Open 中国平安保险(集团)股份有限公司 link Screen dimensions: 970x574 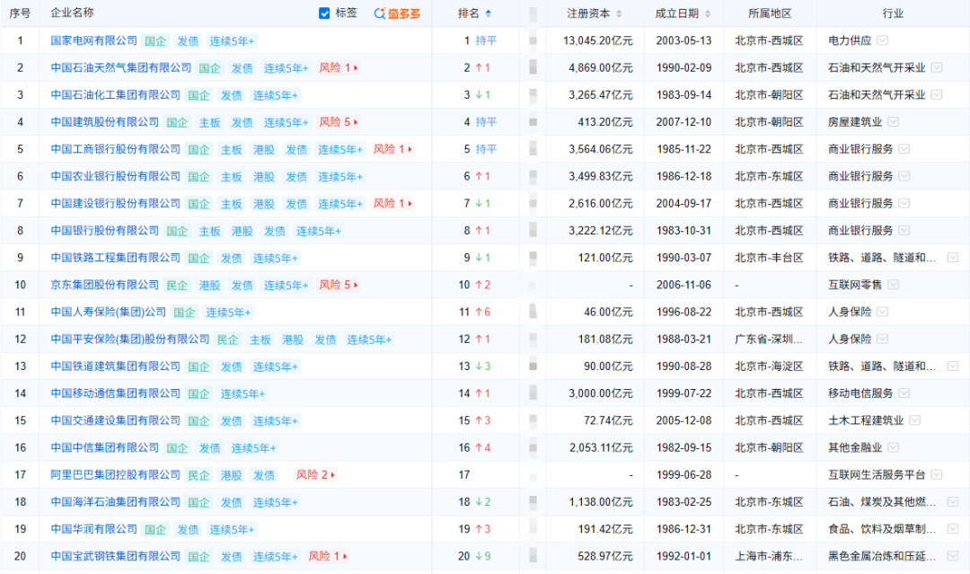(x=130, y=339)
